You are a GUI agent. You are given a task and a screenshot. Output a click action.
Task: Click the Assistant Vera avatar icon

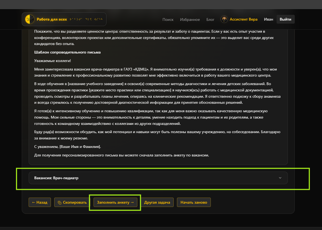pyautogui.click(x=224, y=19)
